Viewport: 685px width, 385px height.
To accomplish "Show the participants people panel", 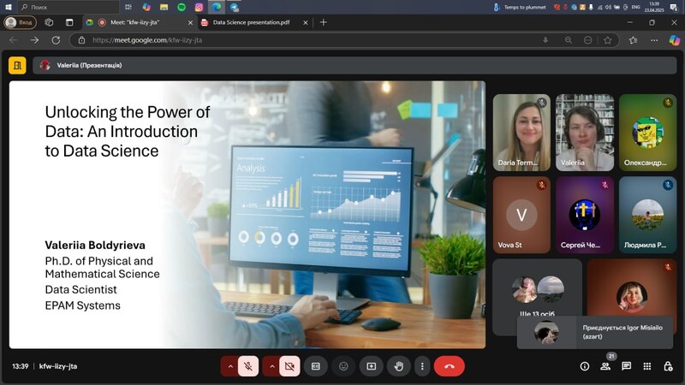I will click(605, 366).
